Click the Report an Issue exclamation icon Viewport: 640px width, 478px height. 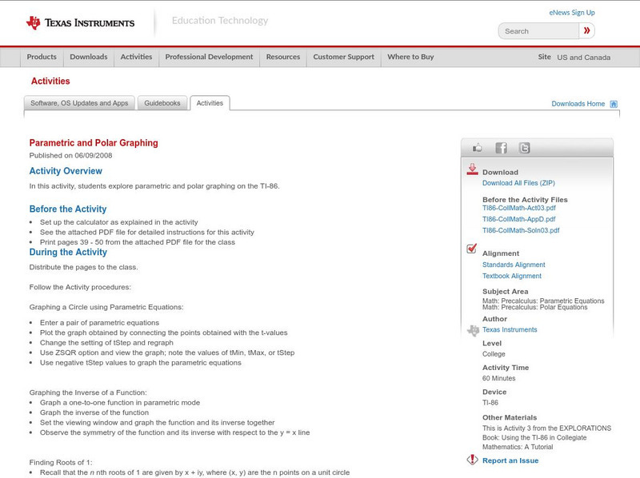[x=470, y=460]
